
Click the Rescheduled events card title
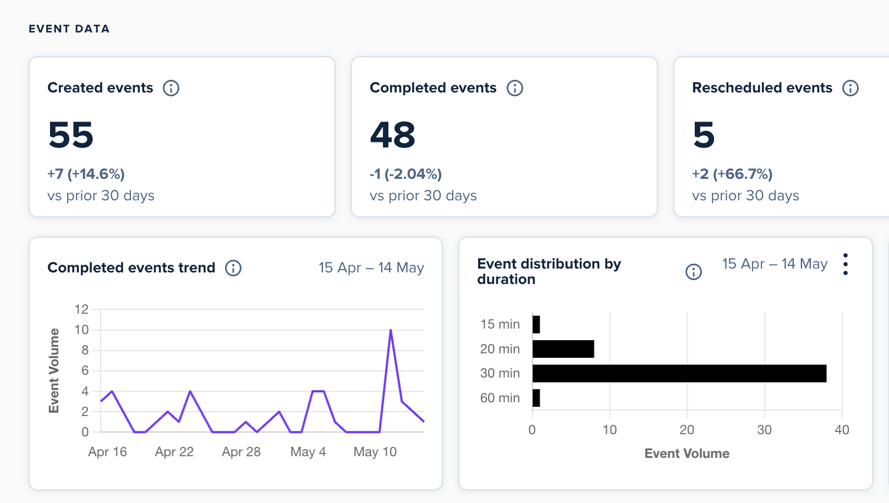tap(762, 88)
